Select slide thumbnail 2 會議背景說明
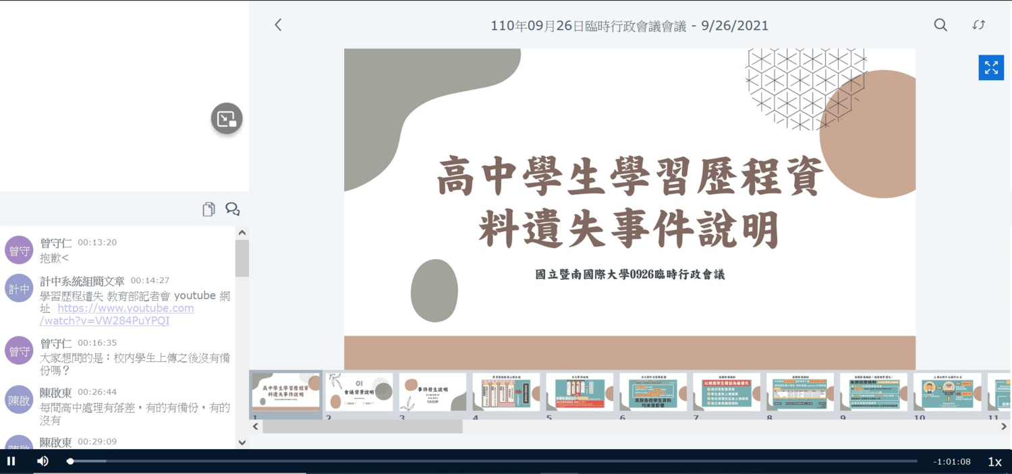Viewport: 1012px width, 474px height. (x=359, y=392)
